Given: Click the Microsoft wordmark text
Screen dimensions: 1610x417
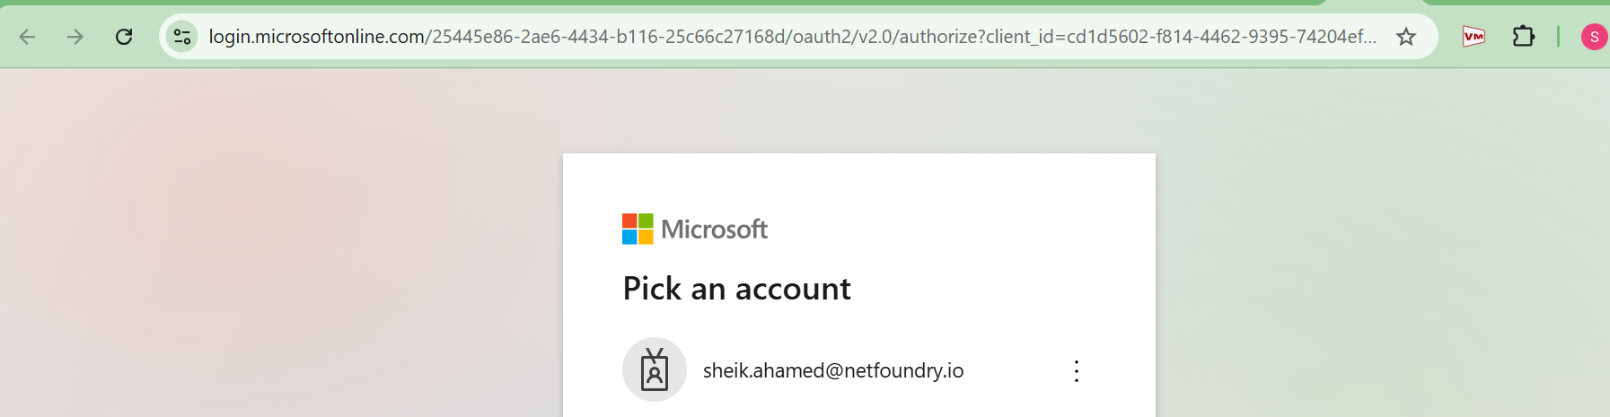Looking at the screenshot, I should pos(715,230).
